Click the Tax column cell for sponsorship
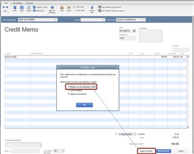194x154 pixels. (183, 57)
